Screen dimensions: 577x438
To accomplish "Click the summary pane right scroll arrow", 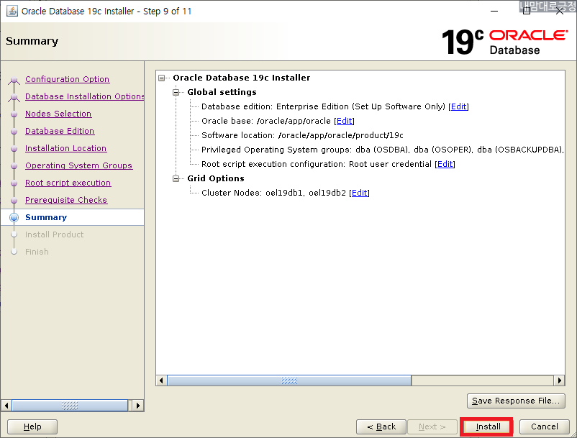I will coord(559,380).
